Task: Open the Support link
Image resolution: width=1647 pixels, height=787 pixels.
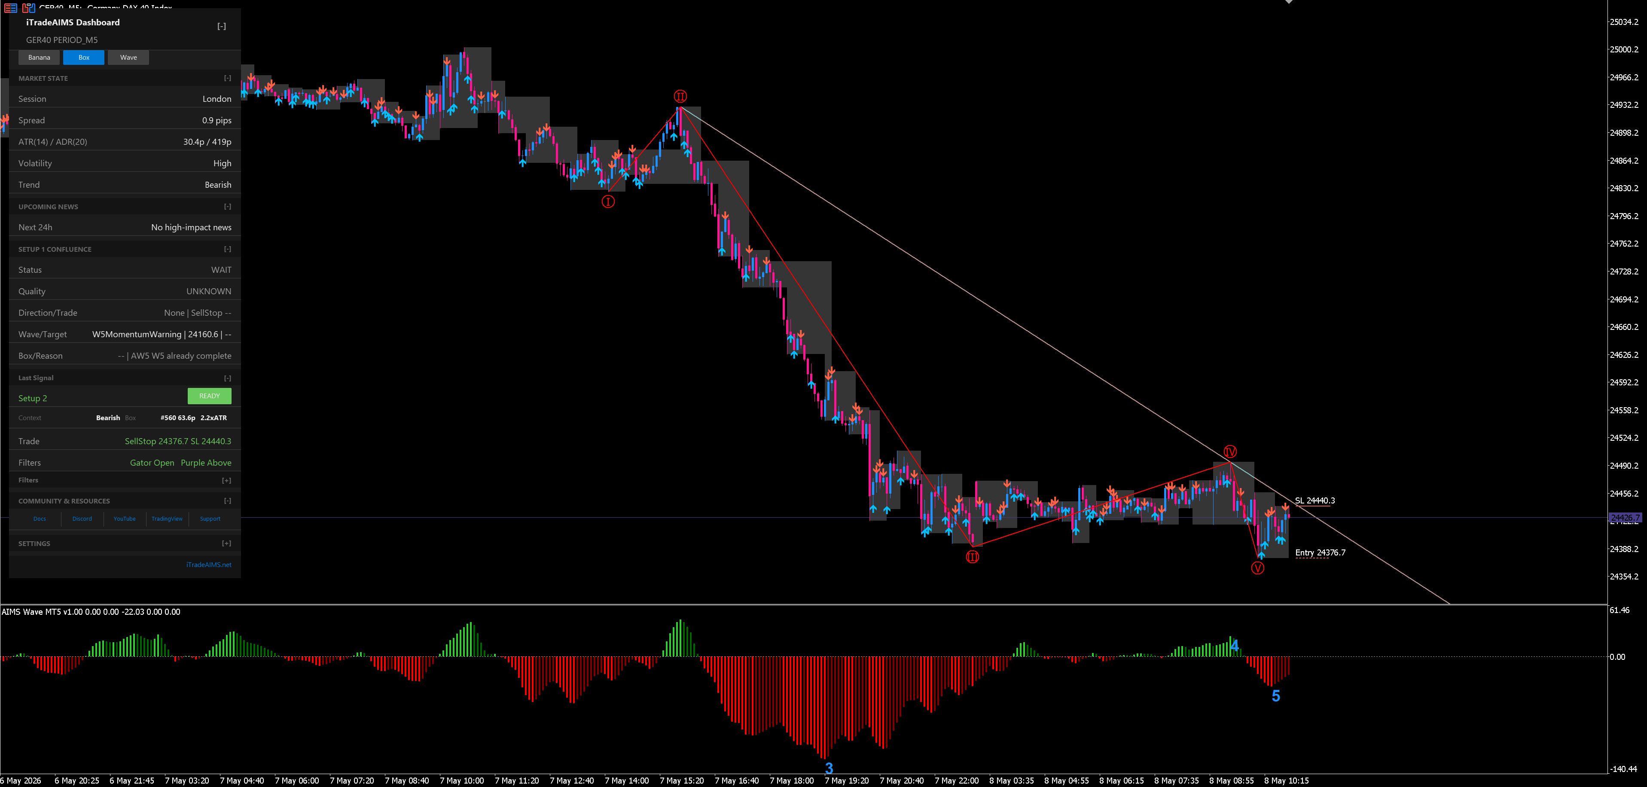Action: click(210, 519)
